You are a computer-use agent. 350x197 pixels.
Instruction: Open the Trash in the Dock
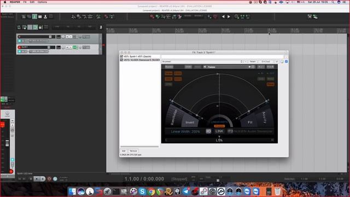point(277,192)
